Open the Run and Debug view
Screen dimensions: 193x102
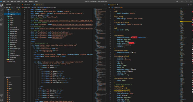(2, 20)
